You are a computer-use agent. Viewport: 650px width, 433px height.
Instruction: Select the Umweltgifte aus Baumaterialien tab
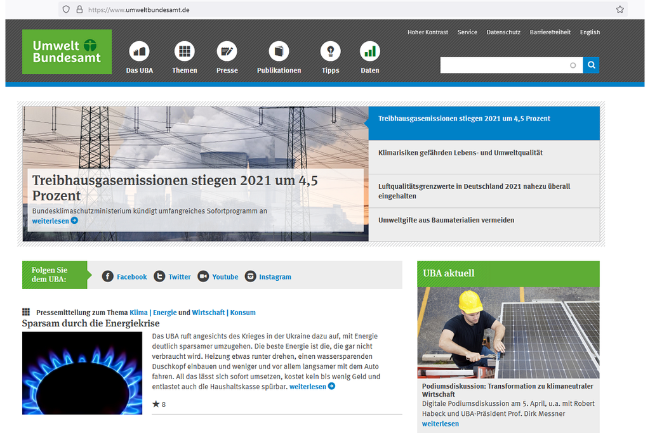[x=446, y=220]
